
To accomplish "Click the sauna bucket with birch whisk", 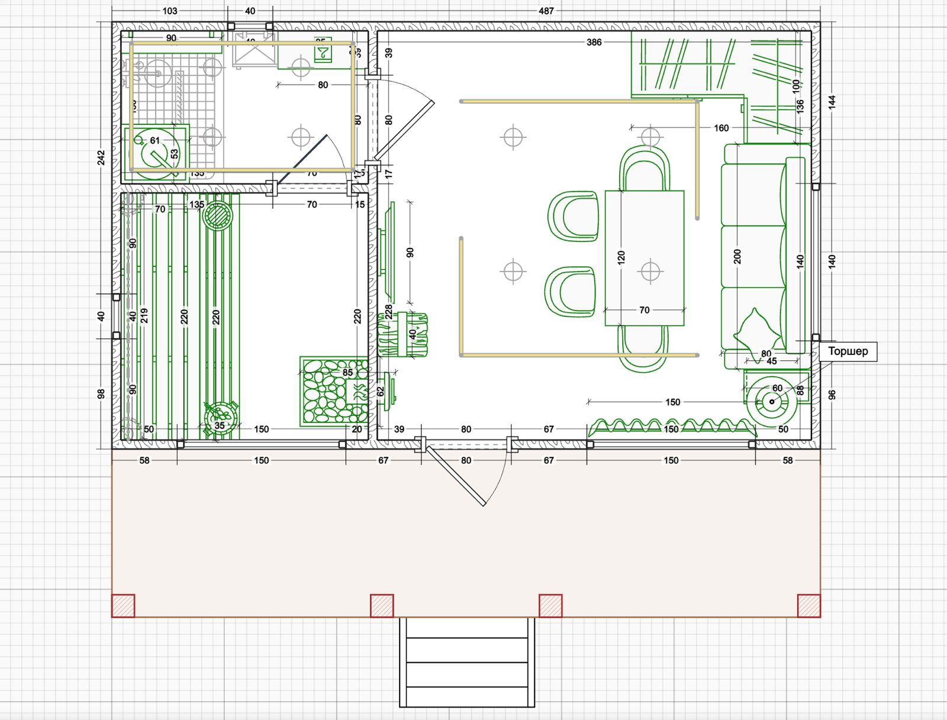I will (220, 417).
